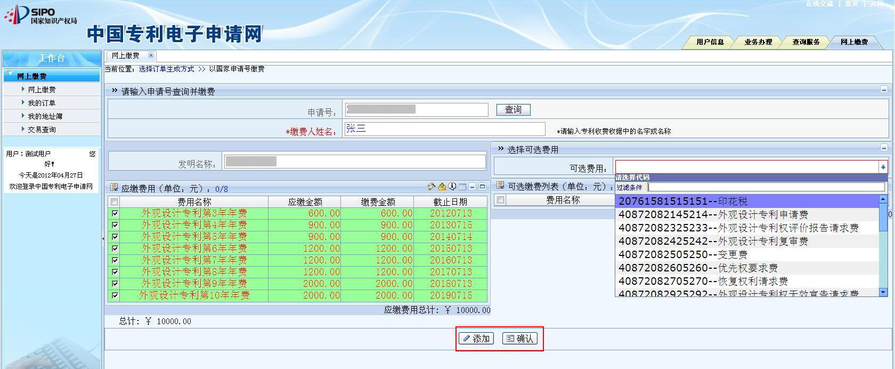Collapse the 网上缴费 sidebar group

tap(11, 75)
